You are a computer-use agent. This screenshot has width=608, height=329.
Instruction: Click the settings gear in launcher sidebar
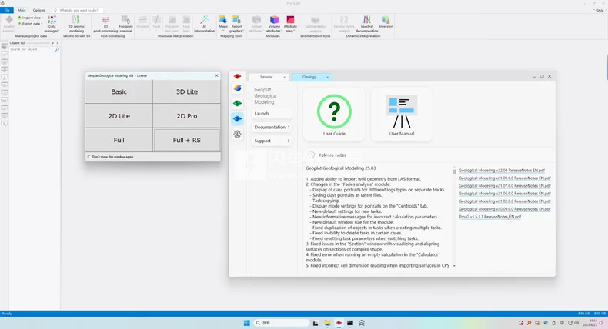pos(238,134)
